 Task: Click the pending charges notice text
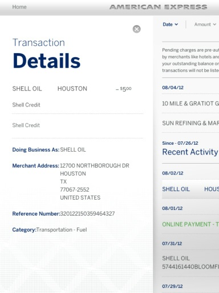190,60
